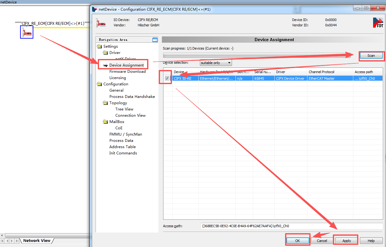Click the EtherCAT Master protocol cell
This screenshot has height=247, width=386.
[x=330, y=78]
